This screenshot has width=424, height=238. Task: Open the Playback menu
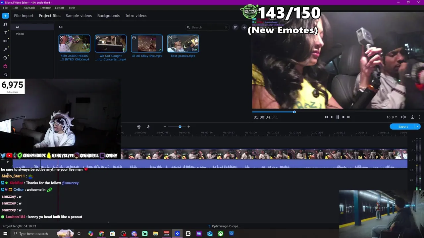click(x=29, y=8)
